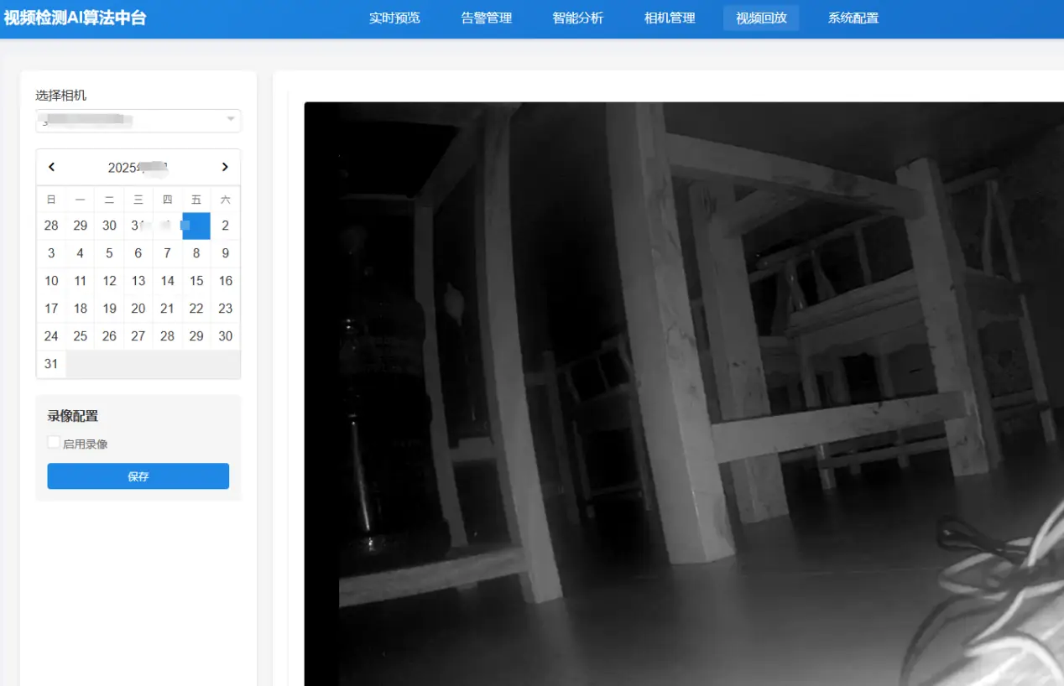Expand the camera selection dropdown arrow
This screenshot has height=686, width=1064.
pyautogui.click(x=231, y=120)
